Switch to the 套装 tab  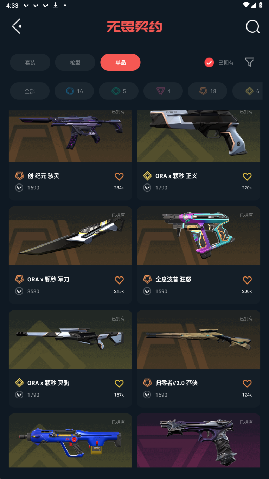tap(30, 62)
